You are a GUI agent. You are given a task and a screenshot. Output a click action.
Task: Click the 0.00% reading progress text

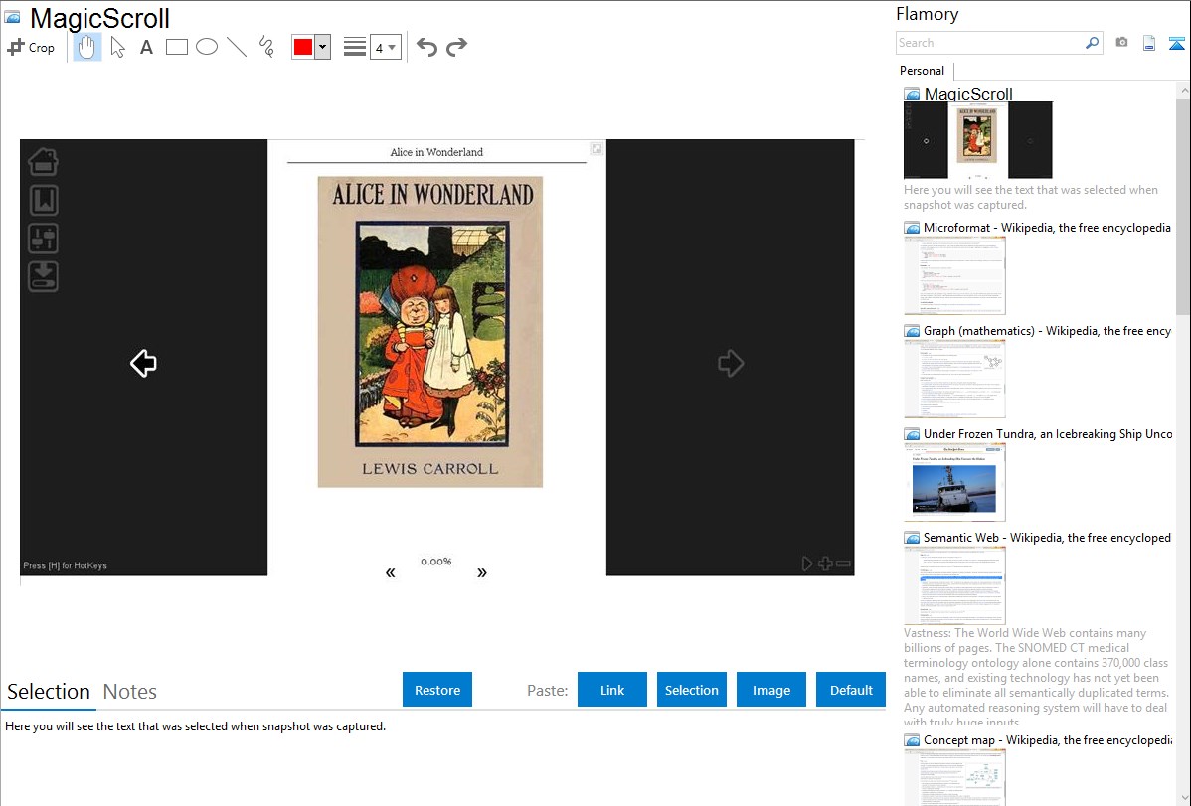point(436,562)
